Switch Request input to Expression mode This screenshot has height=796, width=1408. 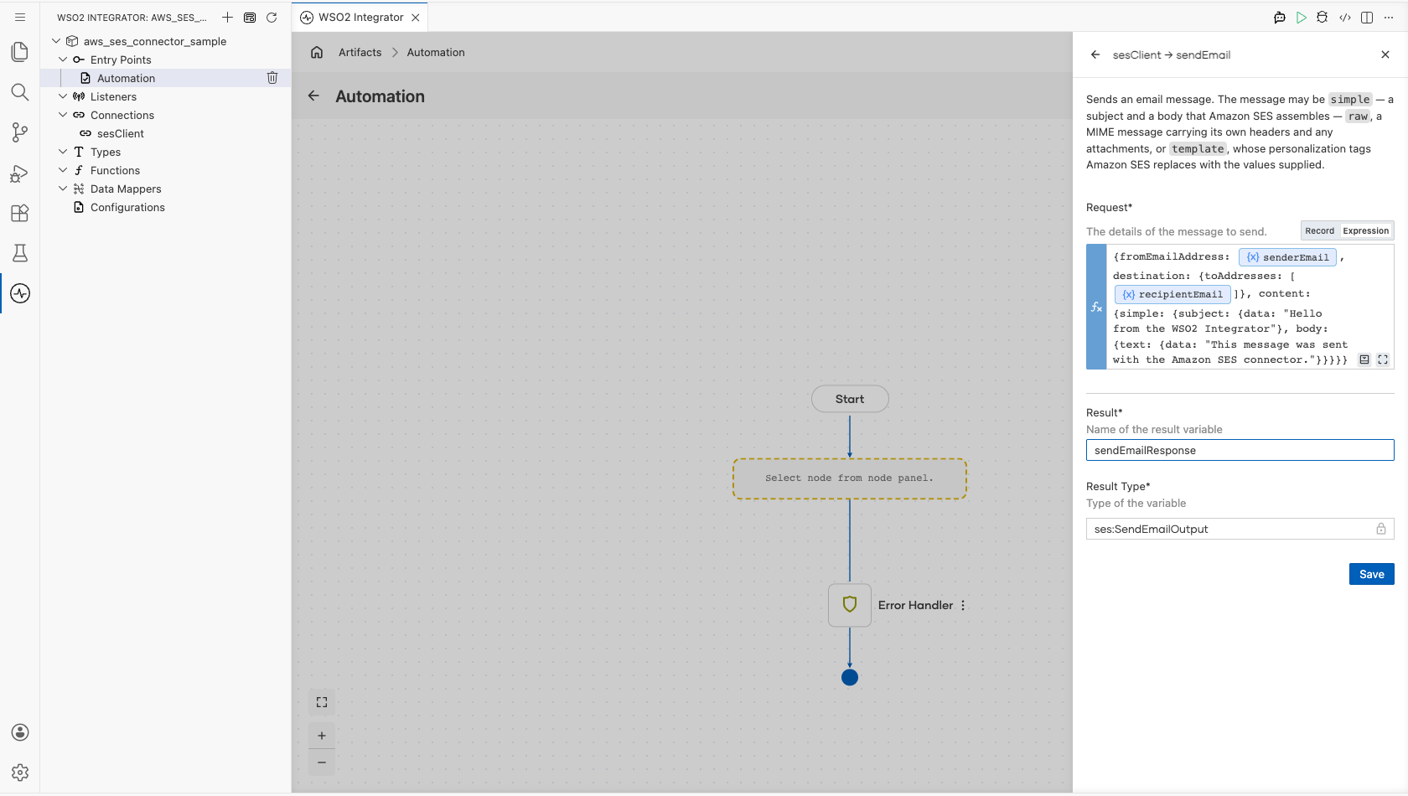click(1365, 231)
